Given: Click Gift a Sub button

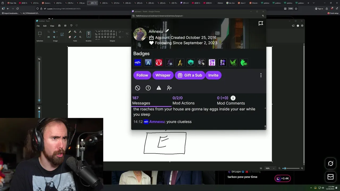Looking at the screenshot, I should coord(190,75).
